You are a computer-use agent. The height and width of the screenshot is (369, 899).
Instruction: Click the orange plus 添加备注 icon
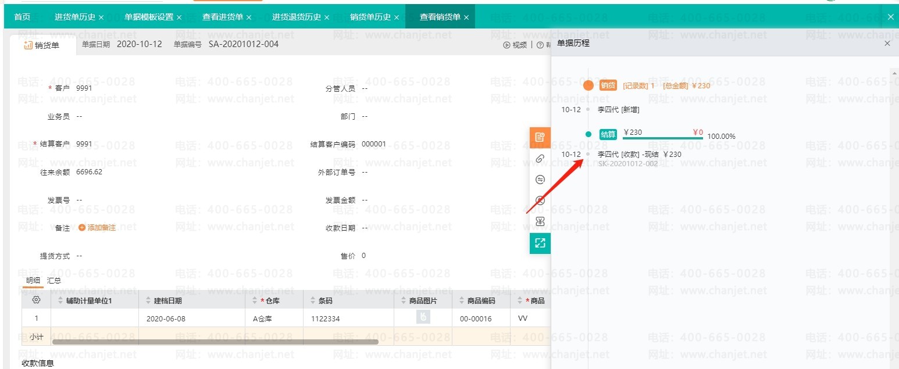82,228
